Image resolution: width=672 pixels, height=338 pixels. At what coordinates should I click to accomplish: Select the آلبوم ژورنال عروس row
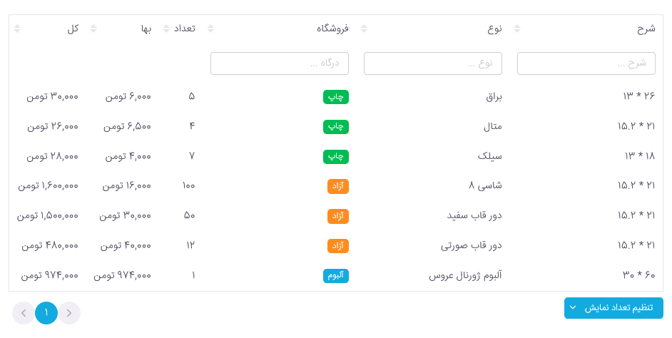point(336,276)
